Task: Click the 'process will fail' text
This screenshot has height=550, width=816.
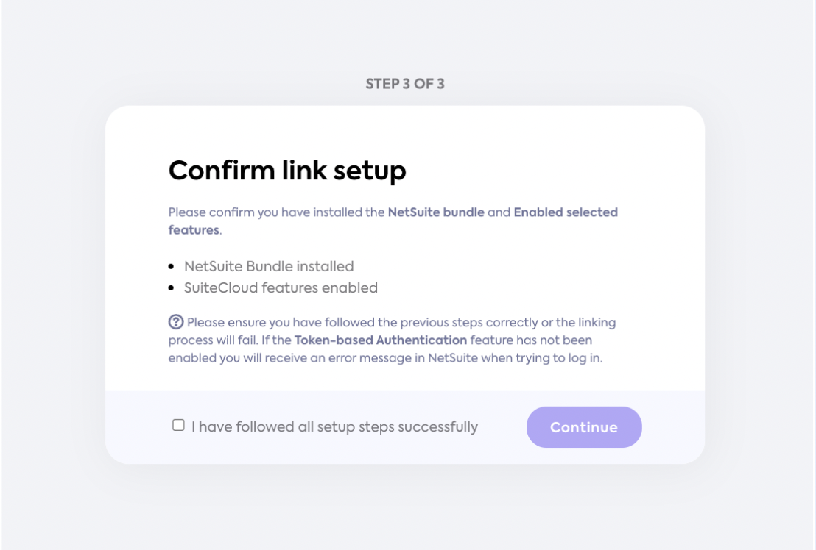Action: point(213,340)
